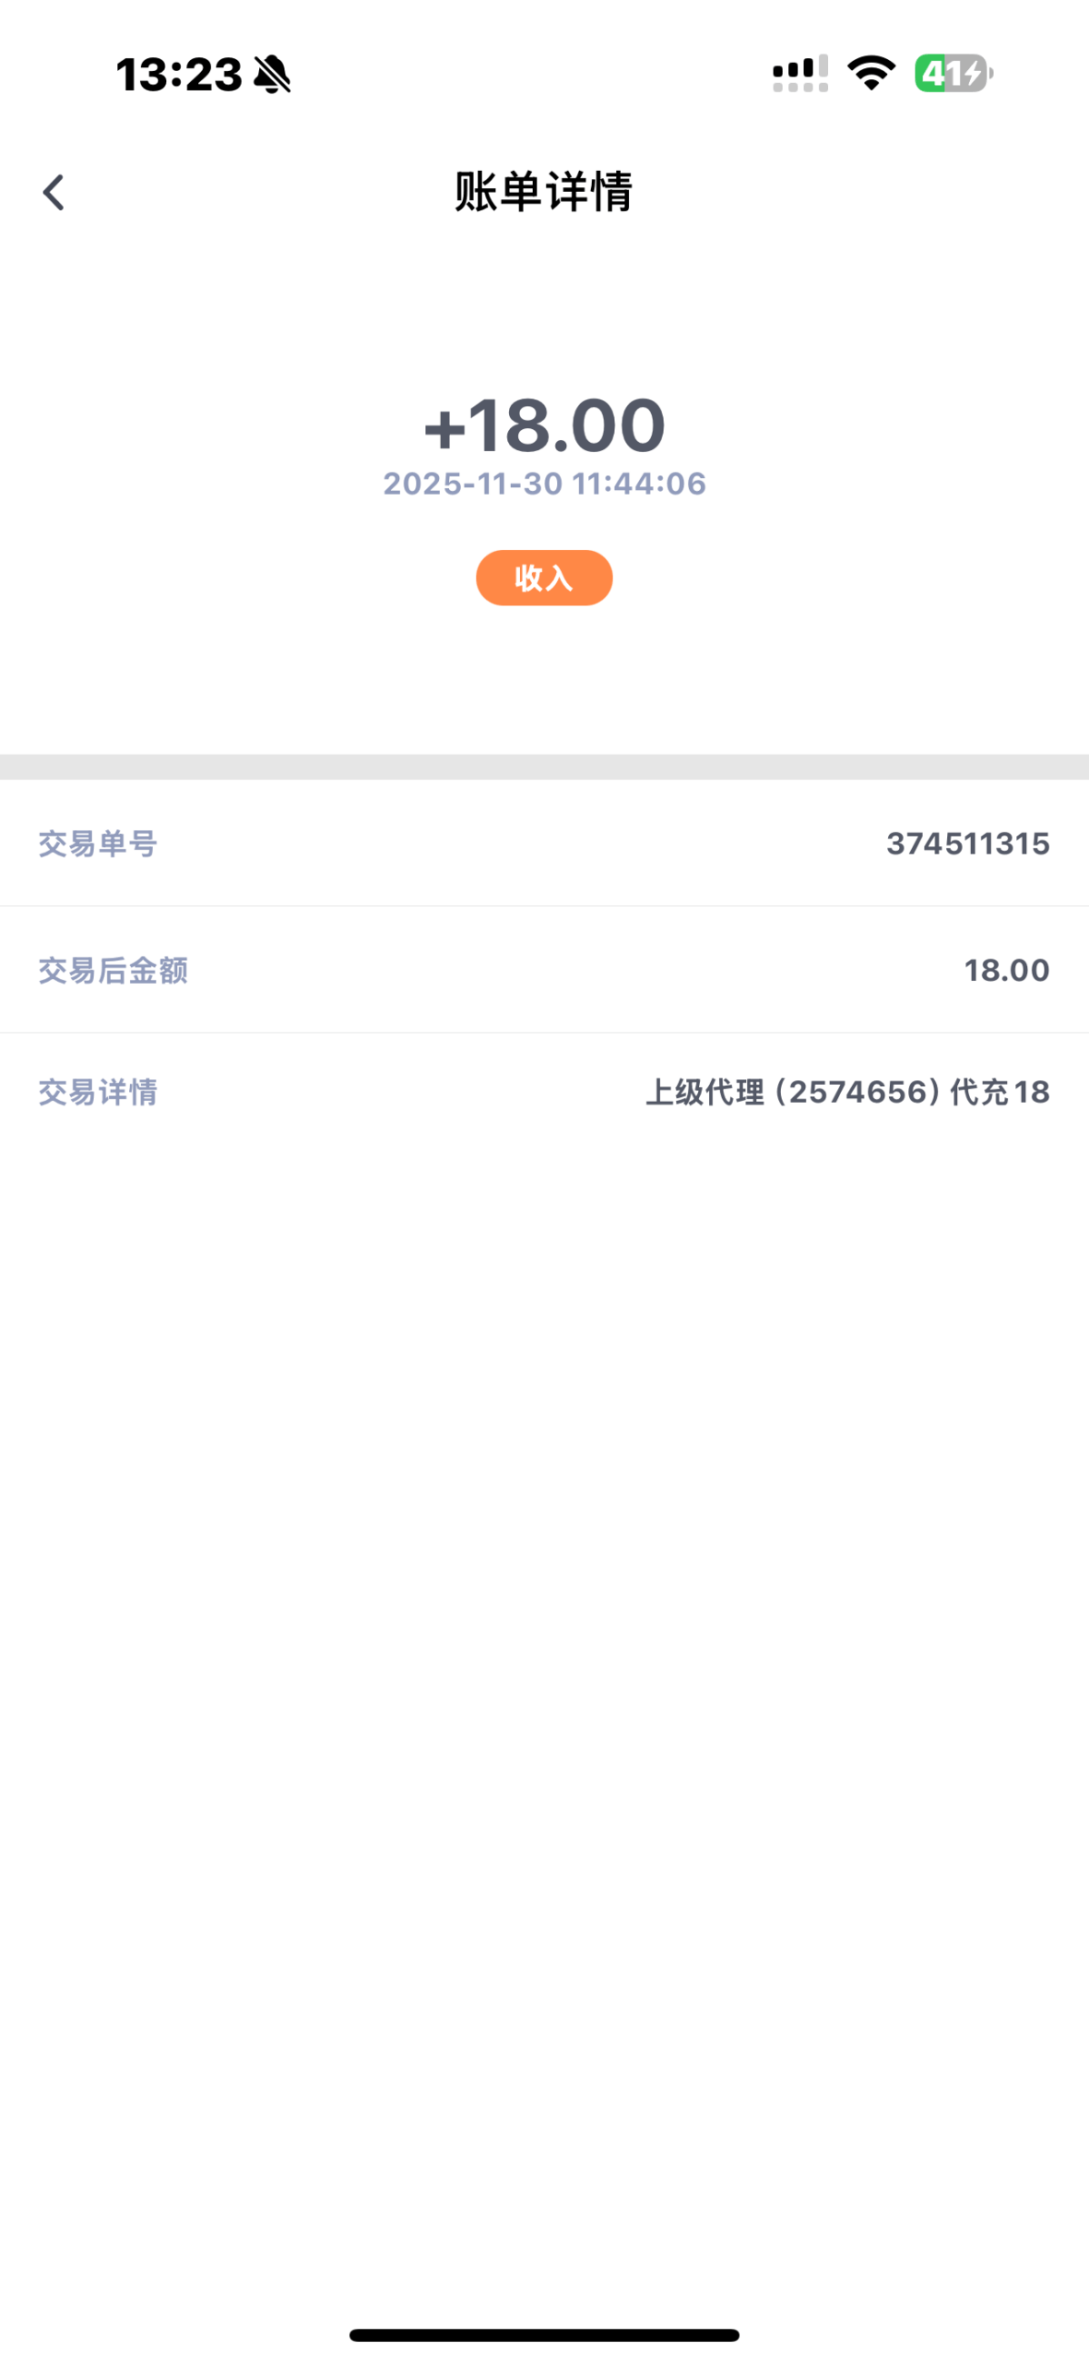Tap the 交易详情 label
The image size is (1089, 2362).
(97, 1092)
